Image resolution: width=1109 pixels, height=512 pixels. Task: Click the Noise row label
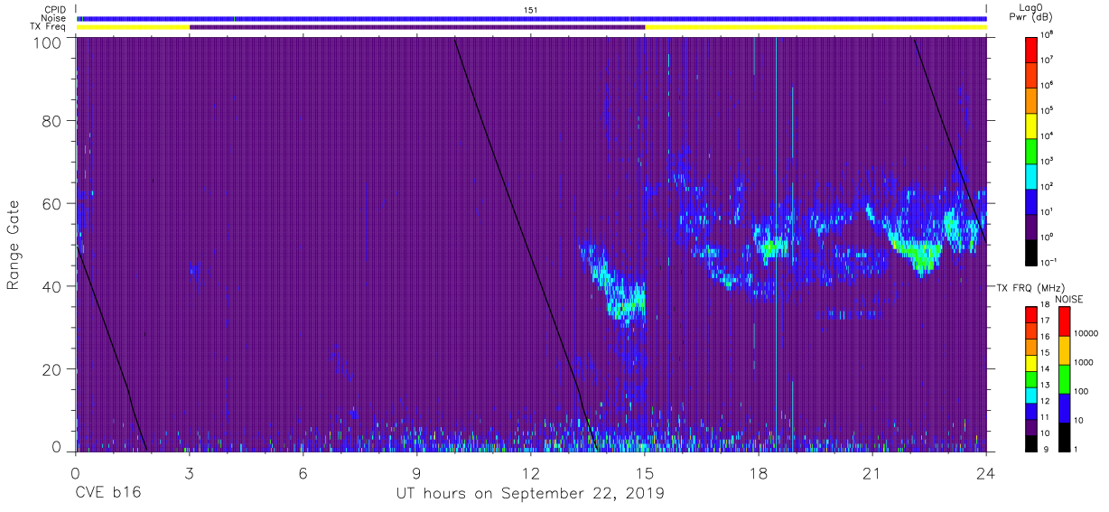pos(52,18)
